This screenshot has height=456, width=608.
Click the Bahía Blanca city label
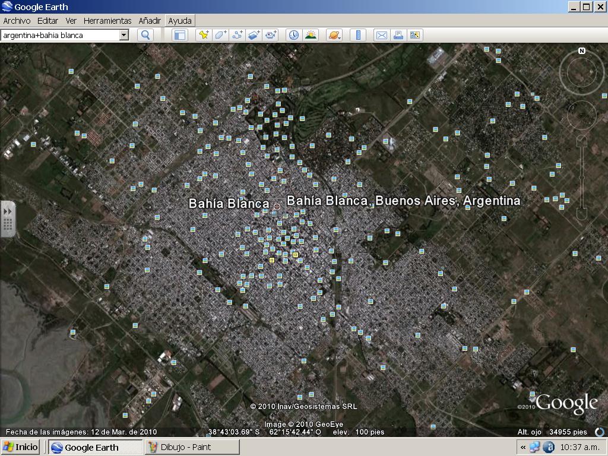[229, 203]
